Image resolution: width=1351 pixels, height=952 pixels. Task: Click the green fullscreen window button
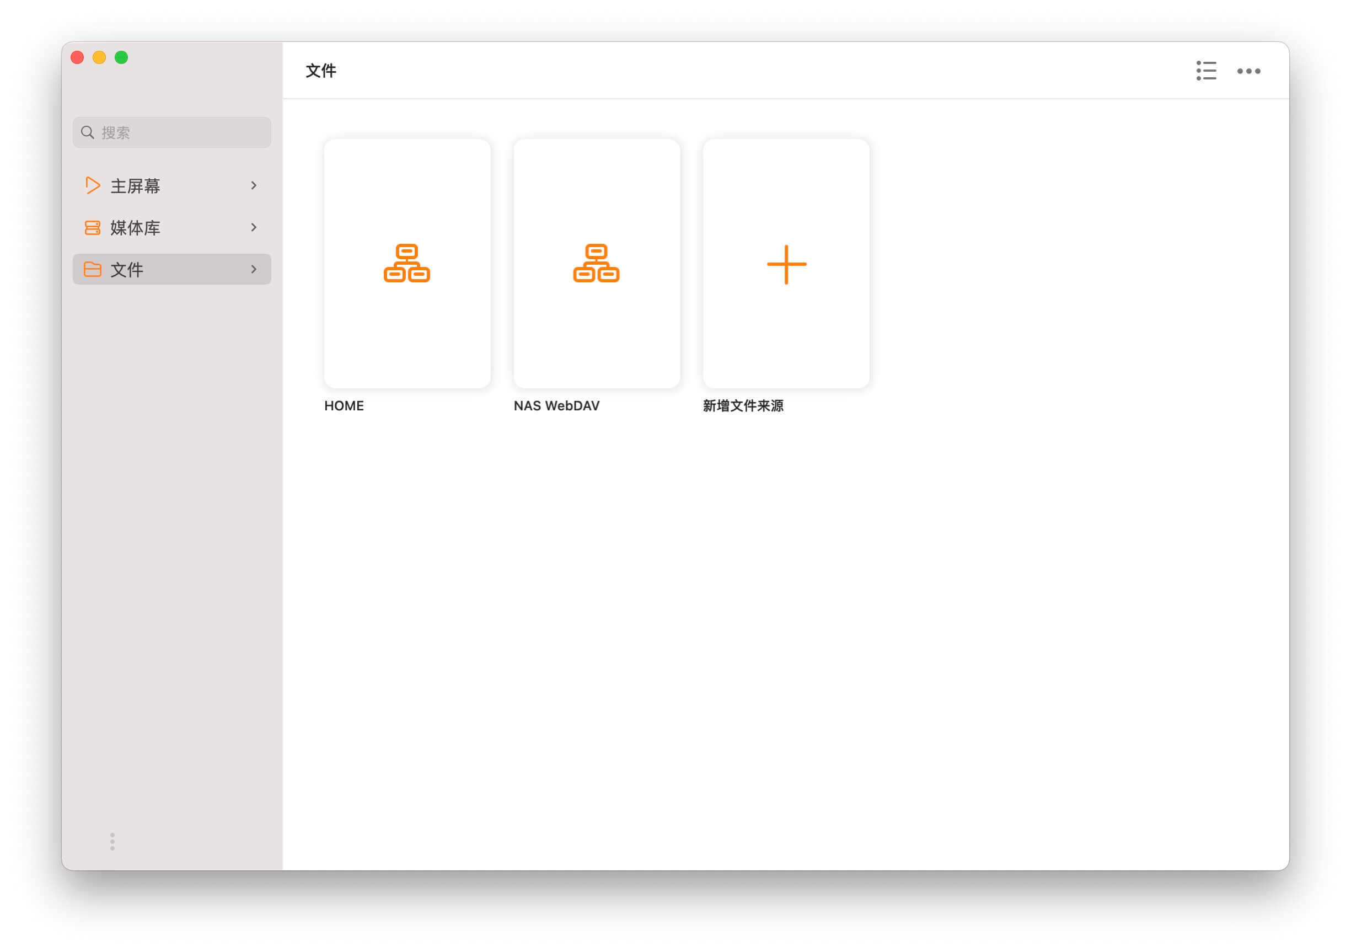coord(121,57)
